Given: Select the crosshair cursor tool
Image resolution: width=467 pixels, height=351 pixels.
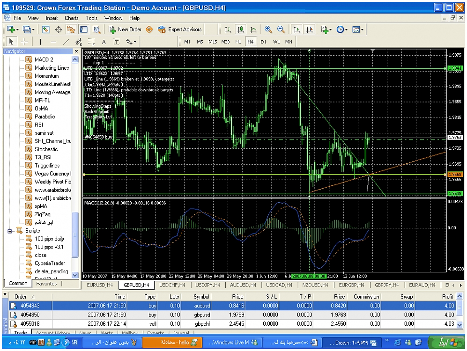Looking at the screenshot, I should (x=24, y=42).
